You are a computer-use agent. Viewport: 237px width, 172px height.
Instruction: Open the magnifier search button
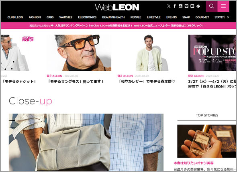click(212, 6)
